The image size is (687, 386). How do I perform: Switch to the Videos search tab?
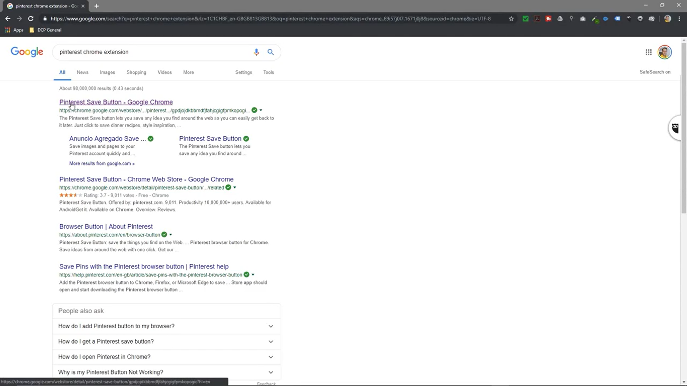(x=164, y=72)
